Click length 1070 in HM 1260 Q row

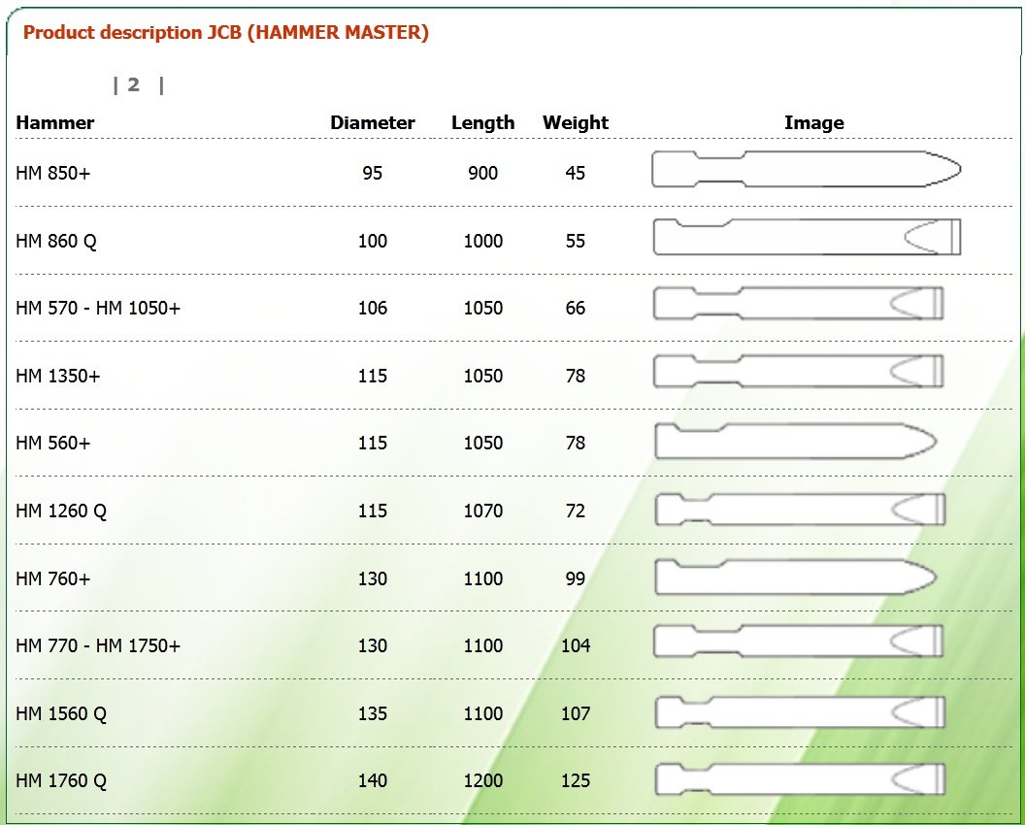tap(483, 511)
